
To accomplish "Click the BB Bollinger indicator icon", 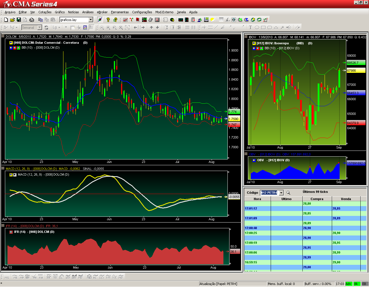I will [28, 277].
